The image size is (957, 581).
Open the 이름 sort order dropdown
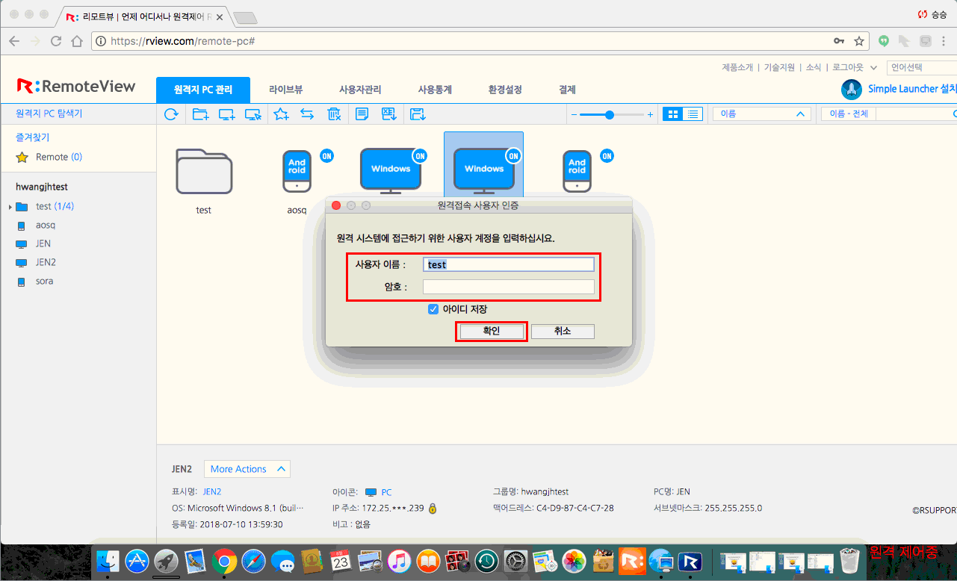click(761, 114)
